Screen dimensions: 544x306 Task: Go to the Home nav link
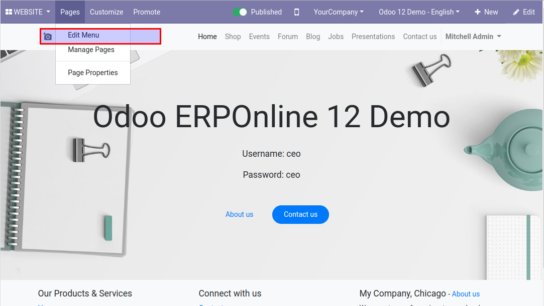point(207,36)
